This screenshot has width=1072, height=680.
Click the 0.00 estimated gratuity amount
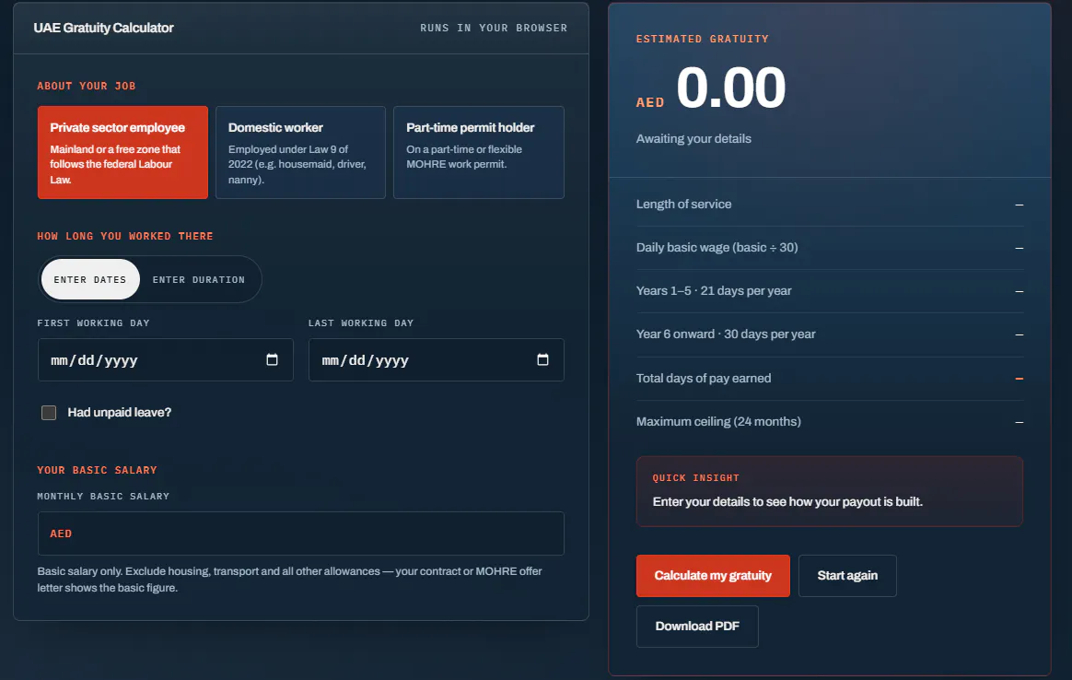point(731,88)
